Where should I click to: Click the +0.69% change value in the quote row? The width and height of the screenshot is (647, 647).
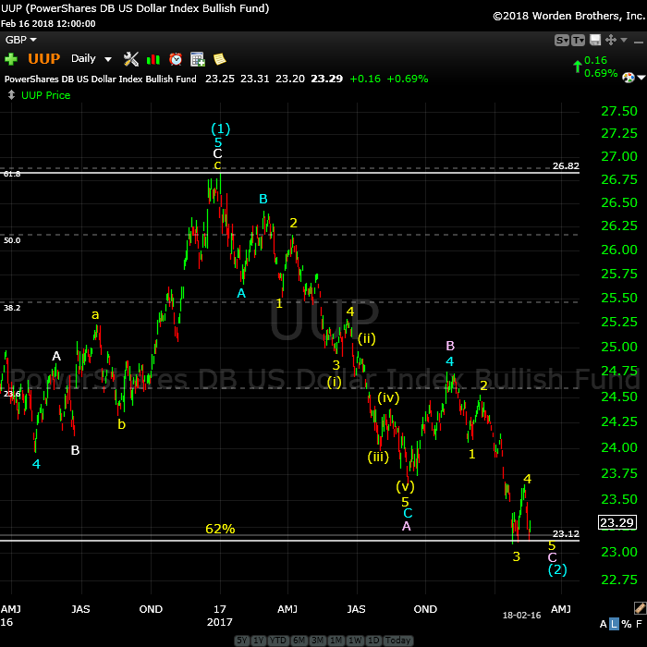[408, 79]
